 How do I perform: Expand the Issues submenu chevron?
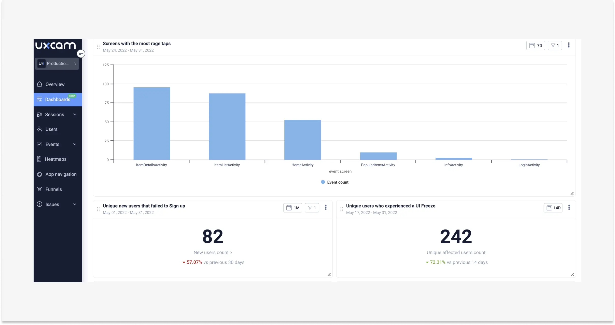pos(75,205)
